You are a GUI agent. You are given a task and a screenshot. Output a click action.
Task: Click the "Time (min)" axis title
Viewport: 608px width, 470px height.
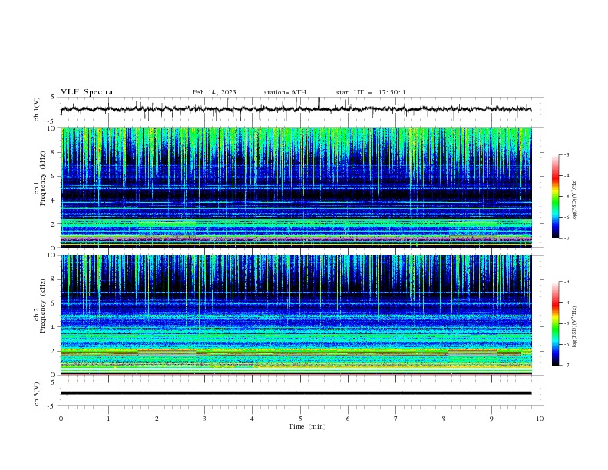[307, 426]
